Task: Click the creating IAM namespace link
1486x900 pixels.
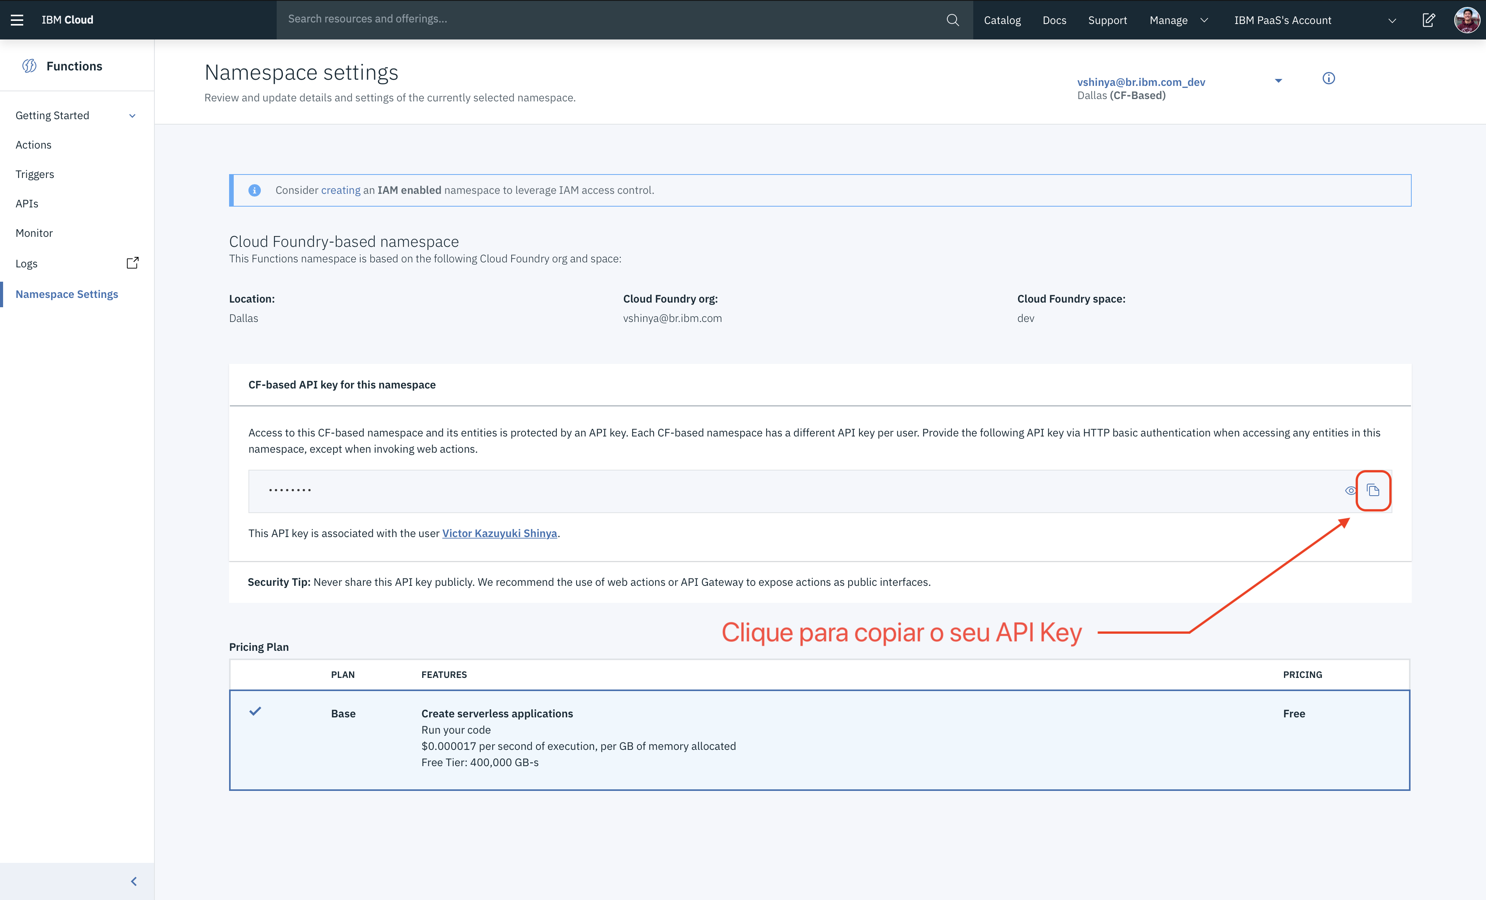Action: [x=340, y=190]
